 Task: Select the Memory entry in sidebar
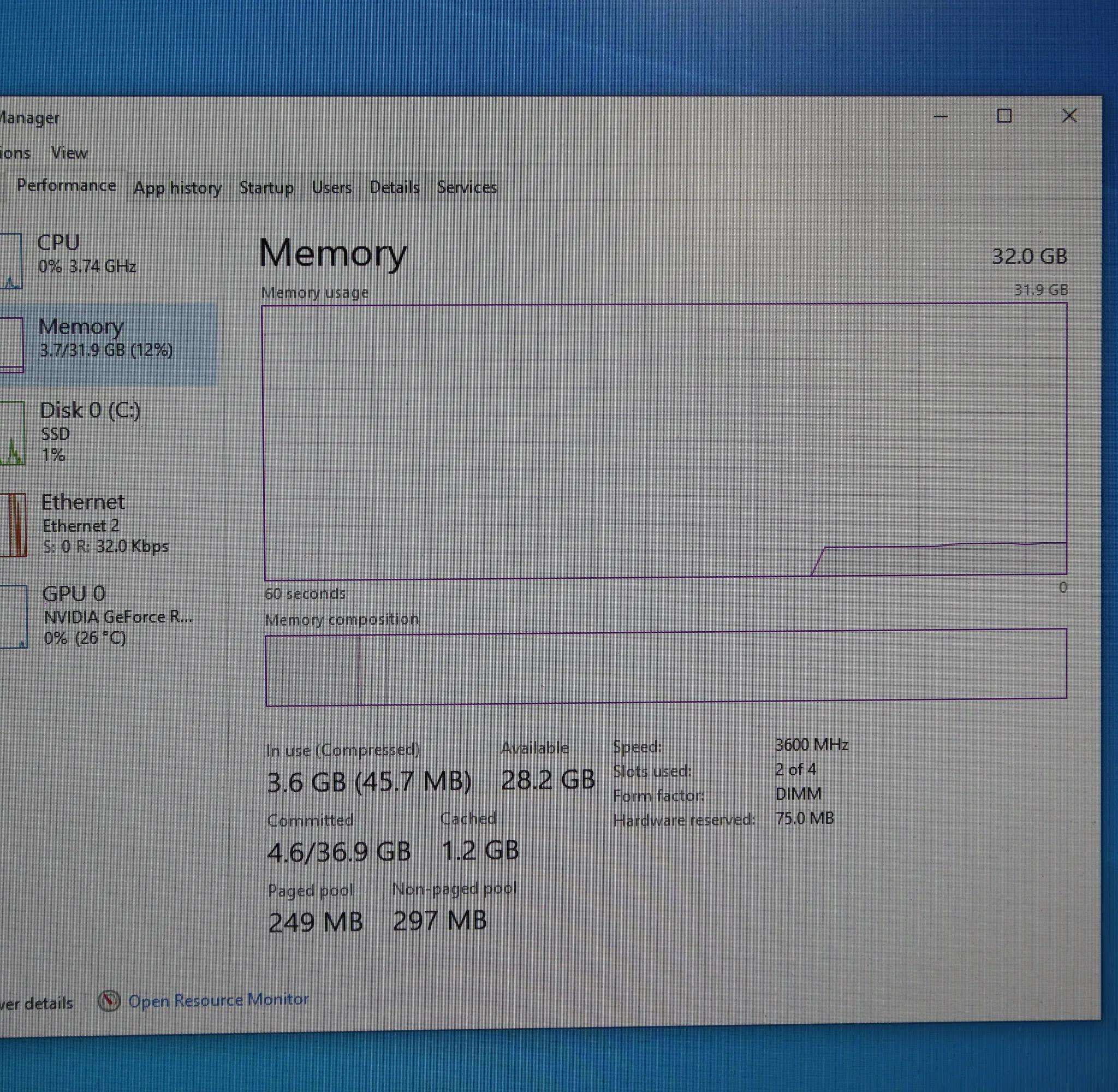point(106,337)
